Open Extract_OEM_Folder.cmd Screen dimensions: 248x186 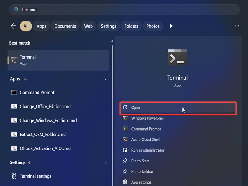coord(58,135)
